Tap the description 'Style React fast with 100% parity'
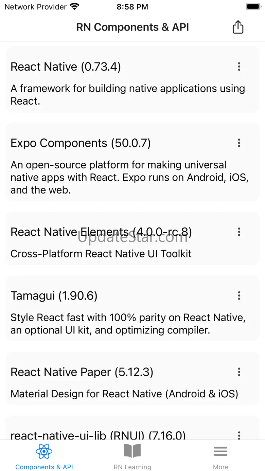This screenshot has width=265, height=471. (128, 324)
